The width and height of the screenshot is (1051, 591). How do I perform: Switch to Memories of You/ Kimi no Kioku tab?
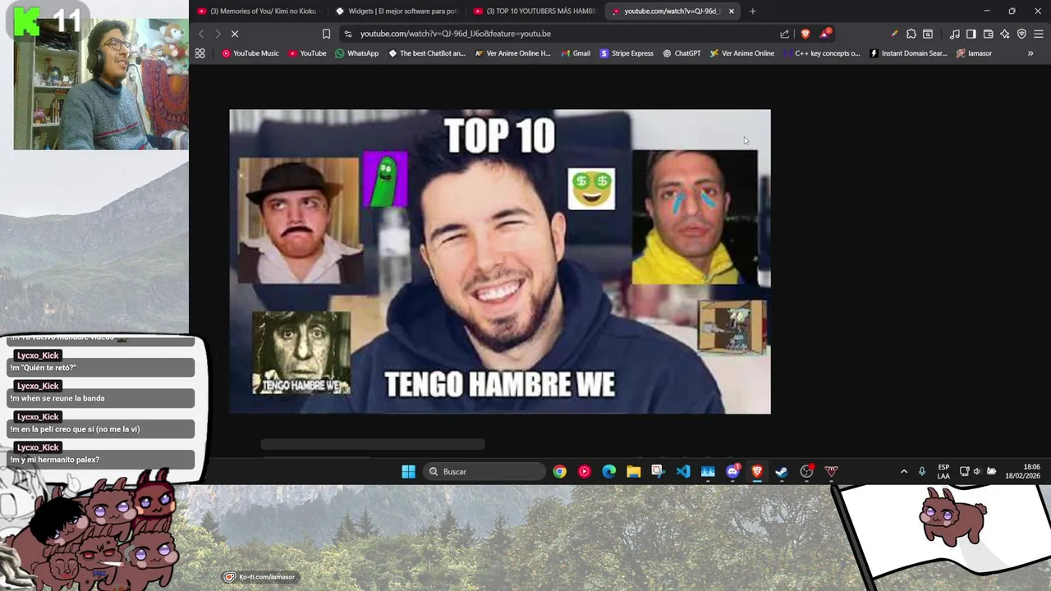pyautogui.click(x=257, y=11)
